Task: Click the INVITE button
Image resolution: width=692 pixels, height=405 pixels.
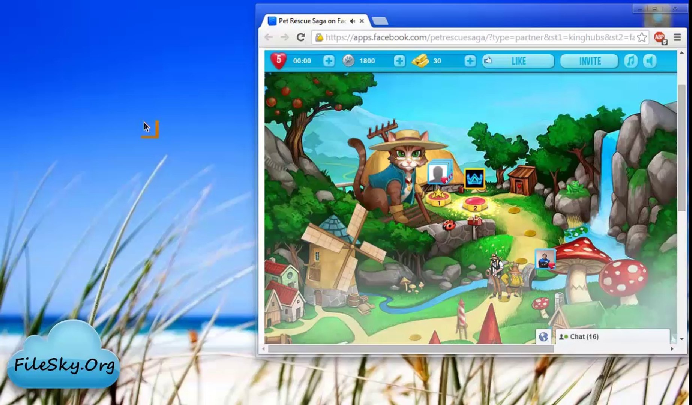Action: (589, 61)
